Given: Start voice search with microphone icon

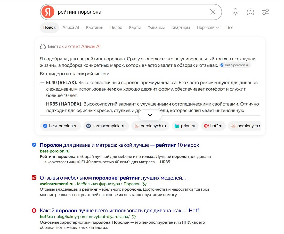Looking at the screenshot, I should coord(235,12).
